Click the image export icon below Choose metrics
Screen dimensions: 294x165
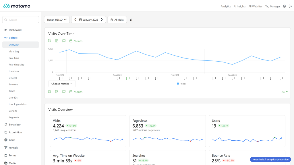tap(57, 91)
